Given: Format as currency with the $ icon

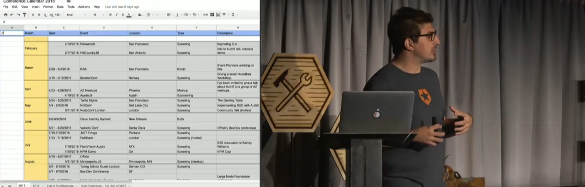Looking at the screenshot, I should pyautogui.click(x=33, y=15).
